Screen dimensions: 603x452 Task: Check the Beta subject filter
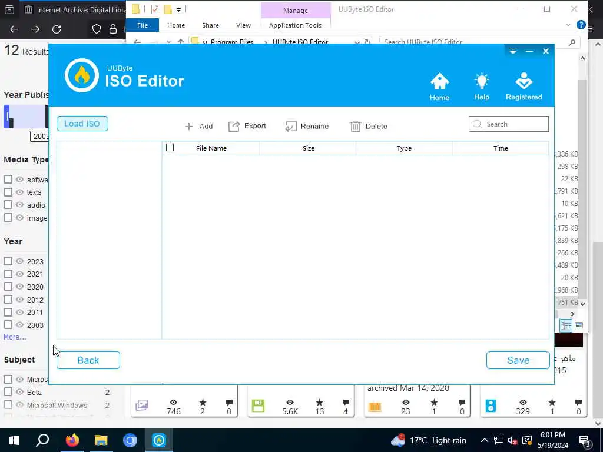pyautogui.click(x=8, y=391)
